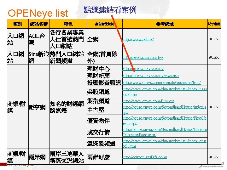Click 300x250 size in 鉅亨網 row
Screen dimensions: 227x170
pyautogui.click(x=214, y=107)
